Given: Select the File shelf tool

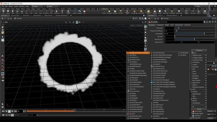Looking at the screenshot, I should (84, 12).
